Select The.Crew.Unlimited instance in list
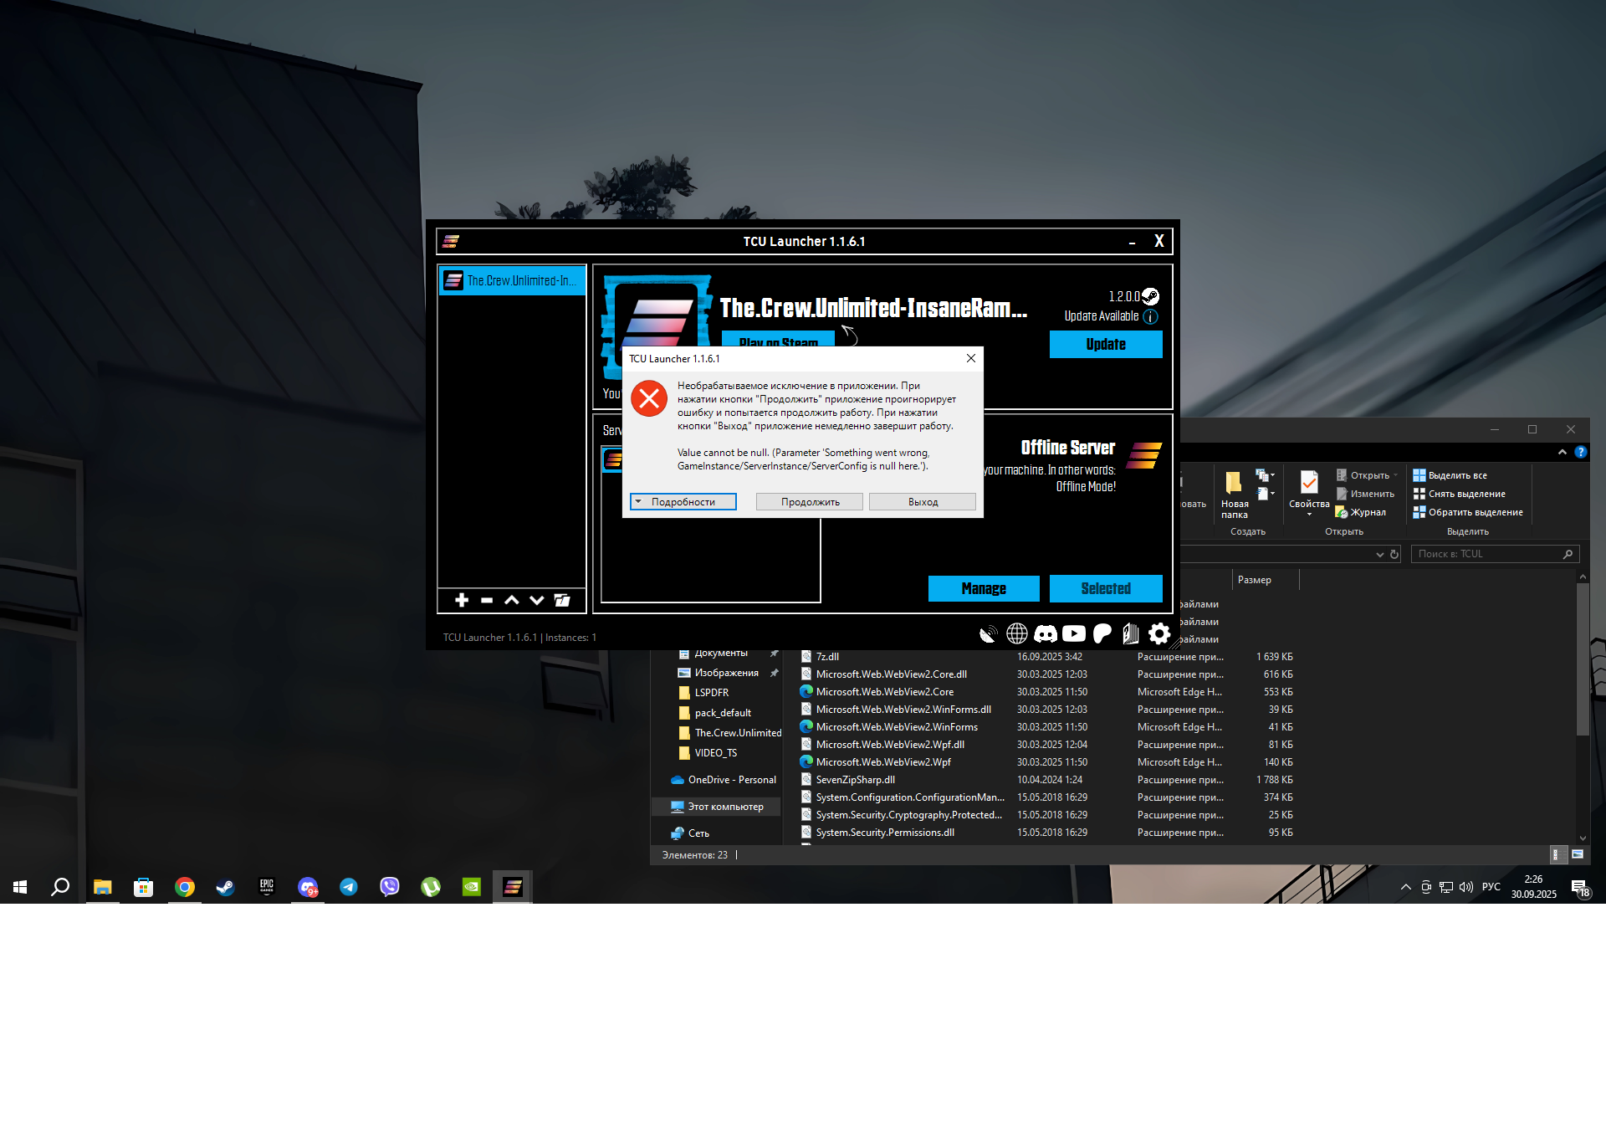 coord(512,280)
